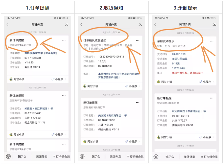Tap the timestamp 9月18日 下午15:29

[x=185, y=33]
